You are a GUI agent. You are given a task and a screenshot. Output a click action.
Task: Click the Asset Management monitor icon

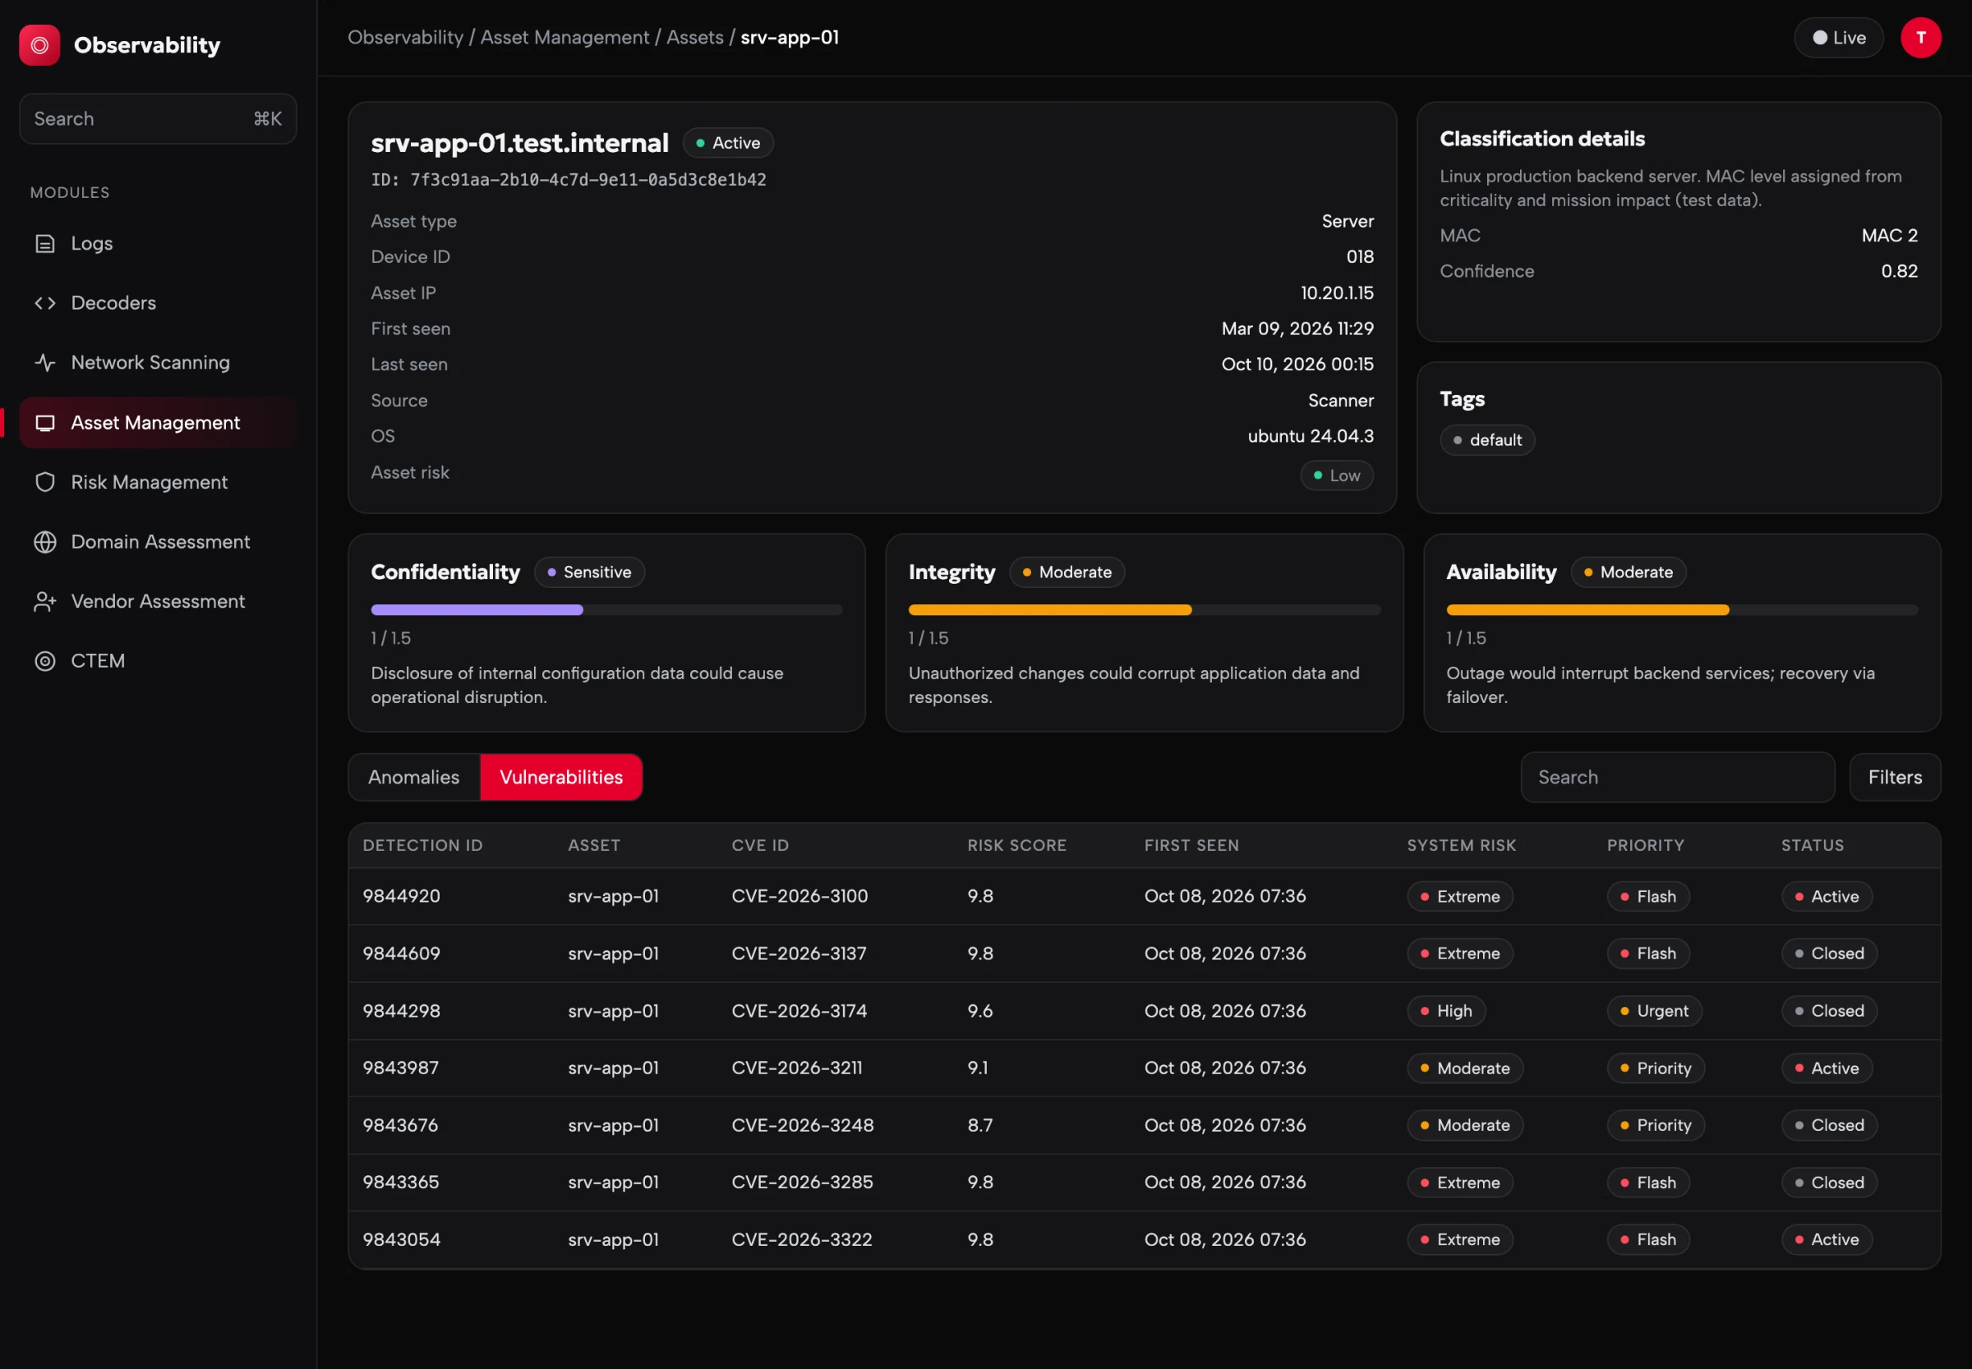(44, 423)
